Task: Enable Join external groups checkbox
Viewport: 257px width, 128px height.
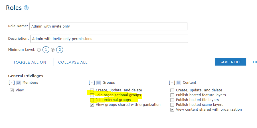Action: [92, 100]
